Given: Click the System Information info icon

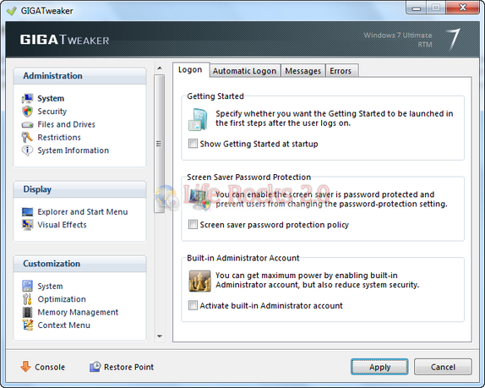Looking at the screenshot, I should pos(27,150).
